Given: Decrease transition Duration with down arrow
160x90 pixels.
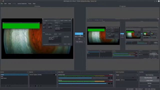Looking at the screenshot, I should pyautogui.click(x=137, y=80).
